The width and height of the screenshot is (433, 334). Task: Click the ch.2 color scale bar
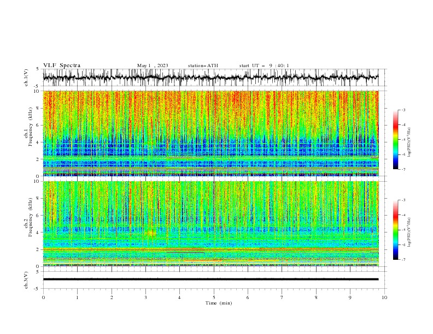pyautogui.click(x=395, y=230)
